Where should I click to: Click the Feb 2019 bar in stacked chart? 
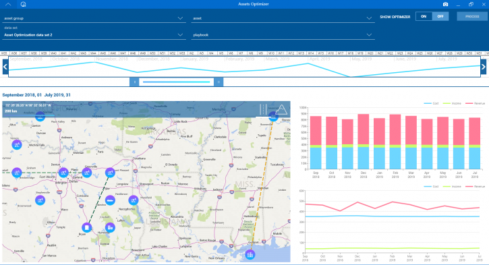pos(395,142)
